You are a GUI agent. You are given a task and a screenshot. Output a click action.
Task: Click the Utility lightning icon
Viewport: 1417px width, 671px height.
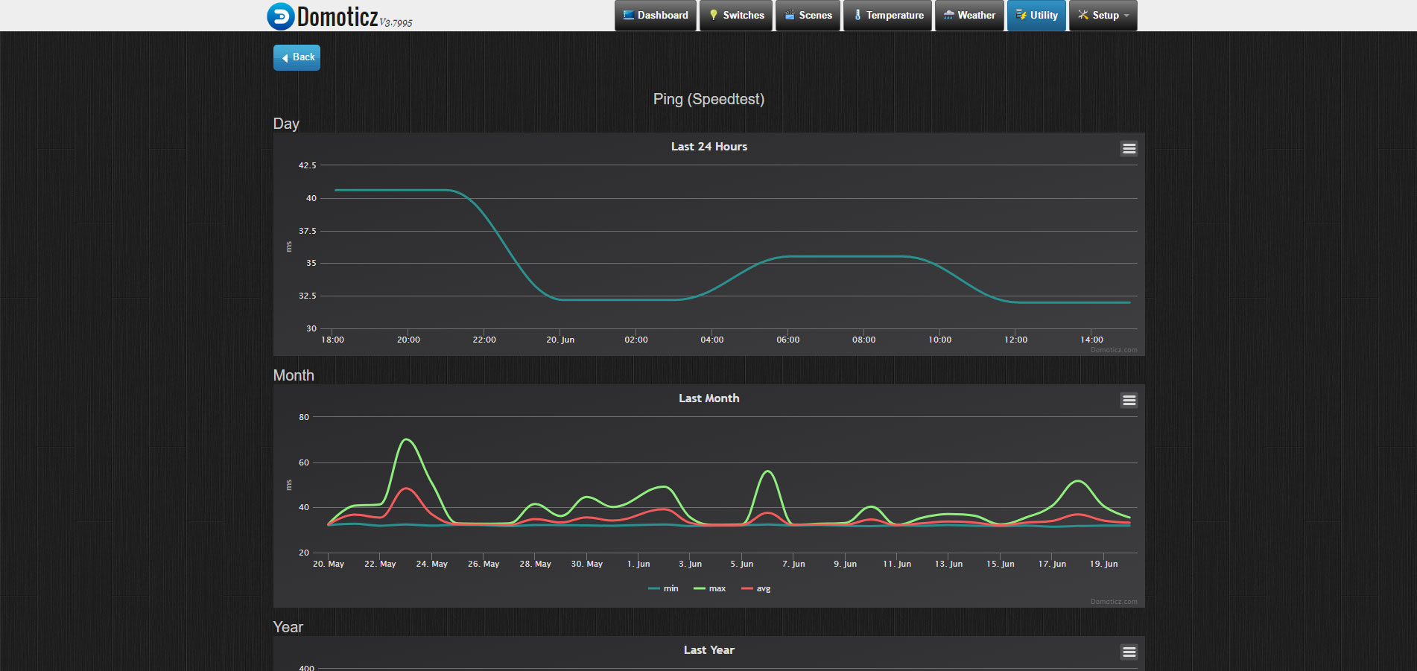click(1021, 15)
